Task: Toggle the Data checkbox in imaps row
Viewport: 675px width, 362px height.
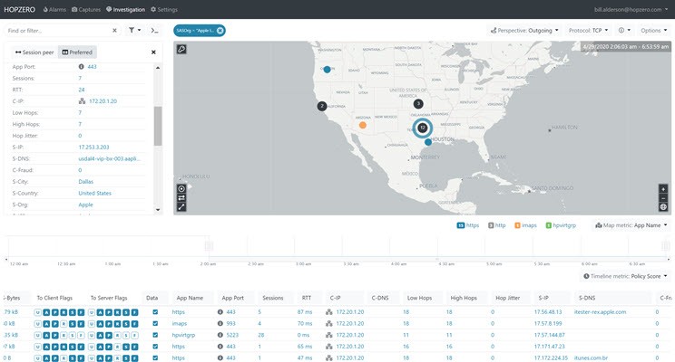Action: tap(154, 322)
